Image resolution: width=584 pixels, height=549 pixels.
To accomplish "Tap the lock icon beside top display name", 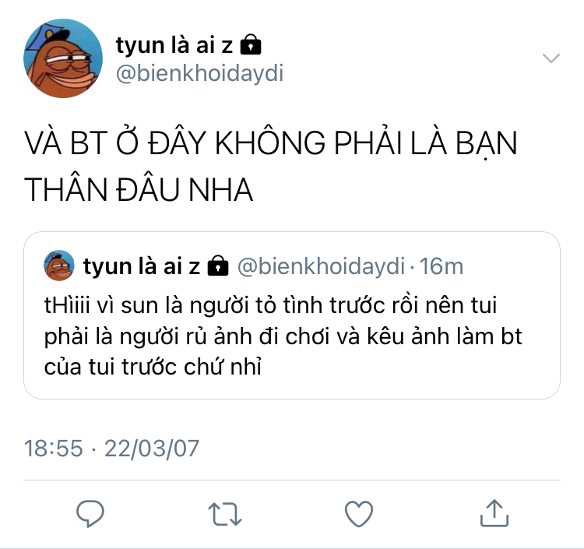I will click(x=251, y=44).
